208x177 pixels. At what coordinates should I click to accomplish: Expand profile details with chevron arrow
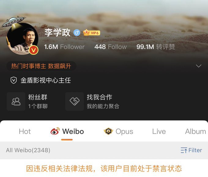point(199,66)
